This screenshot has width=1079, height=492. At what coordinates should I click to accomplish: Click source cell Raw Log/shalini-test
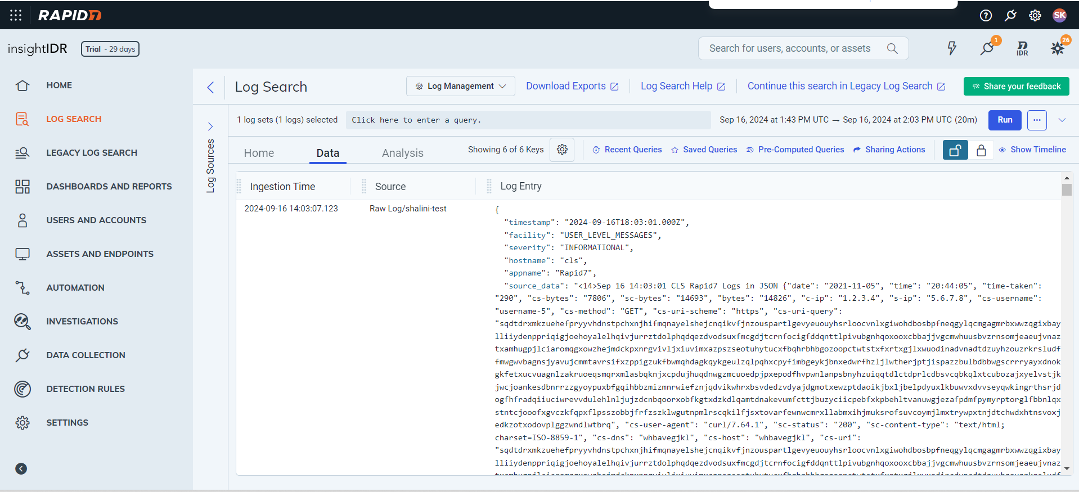[408, 209]
